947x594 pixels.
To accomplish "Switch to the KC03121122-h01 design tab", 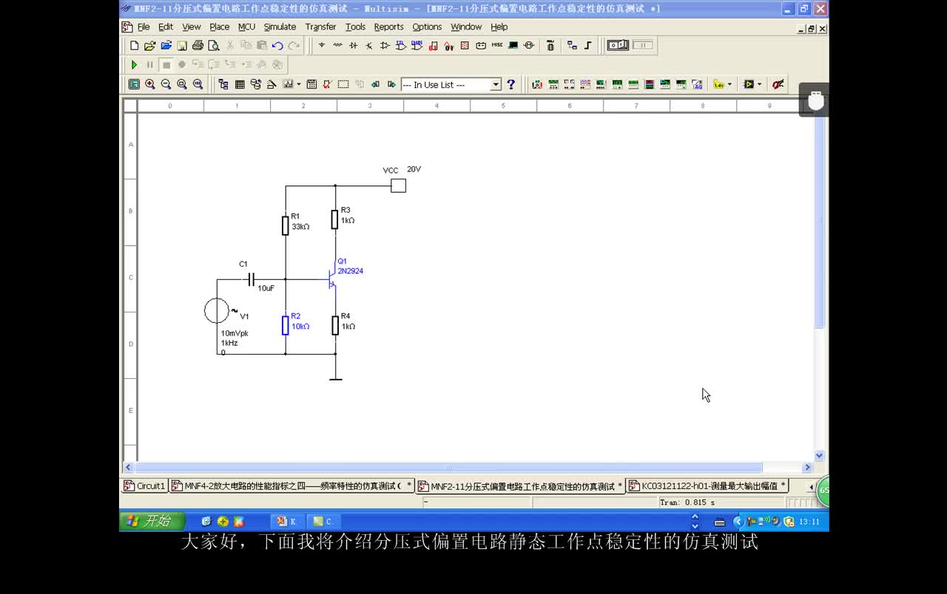I will pos(708,486).
